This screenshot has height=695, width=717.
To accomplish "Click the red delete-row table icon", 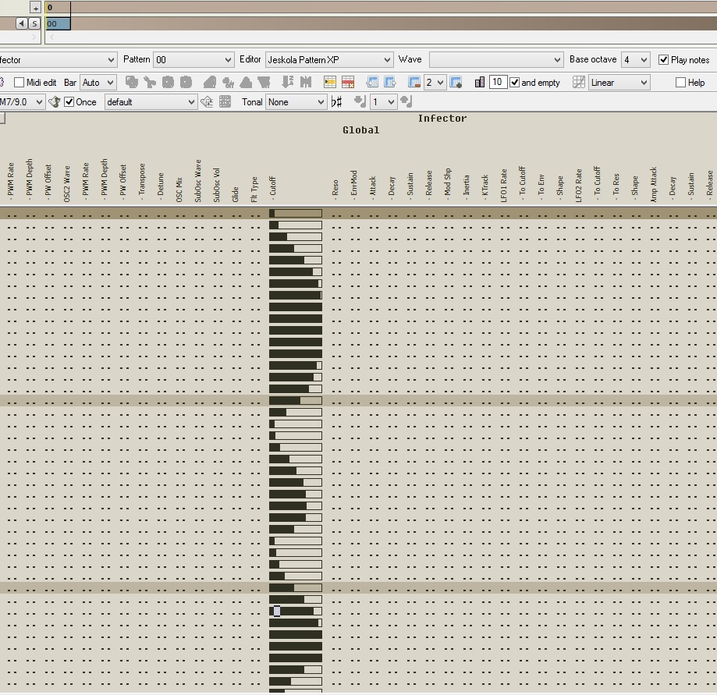I will pos(348,83).
